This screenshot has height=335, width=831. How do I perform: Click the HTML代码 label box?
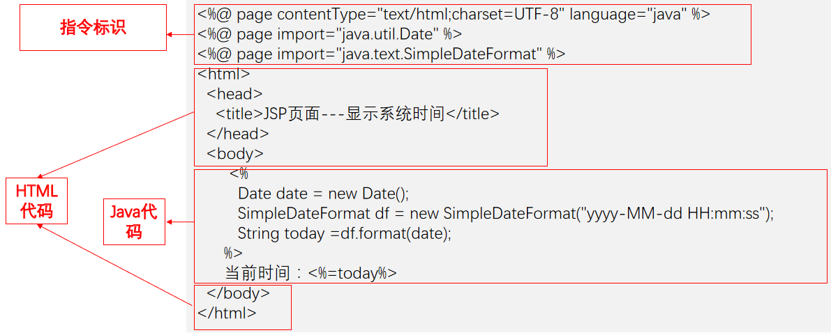click(36, 201)
